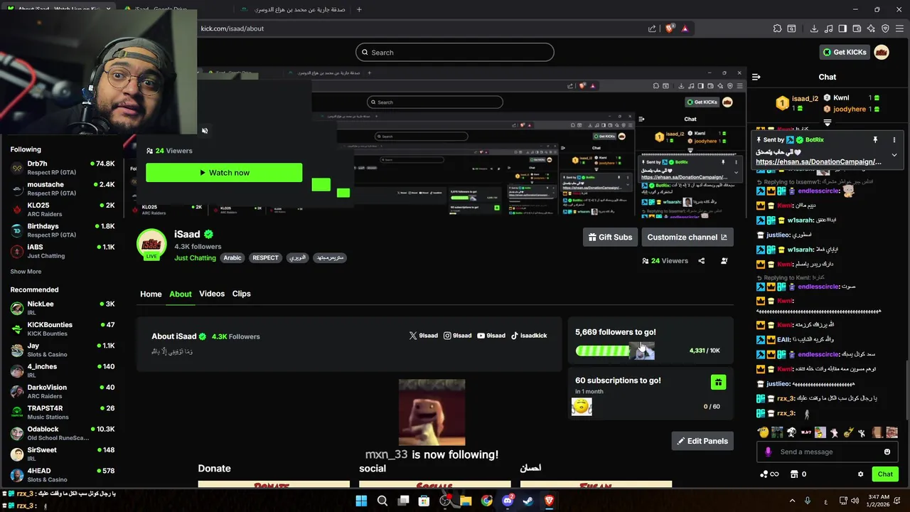
Task: Open the browser downloads icon
Action: click(814, 28)
